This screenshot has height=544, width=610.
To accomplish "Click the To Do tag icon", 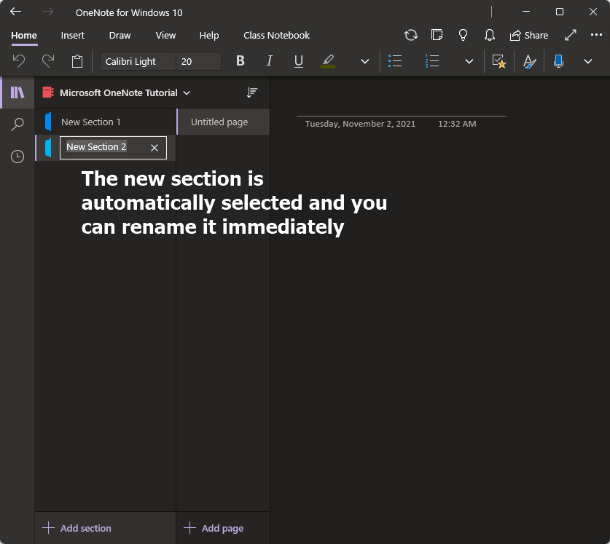I will (499, 61).
